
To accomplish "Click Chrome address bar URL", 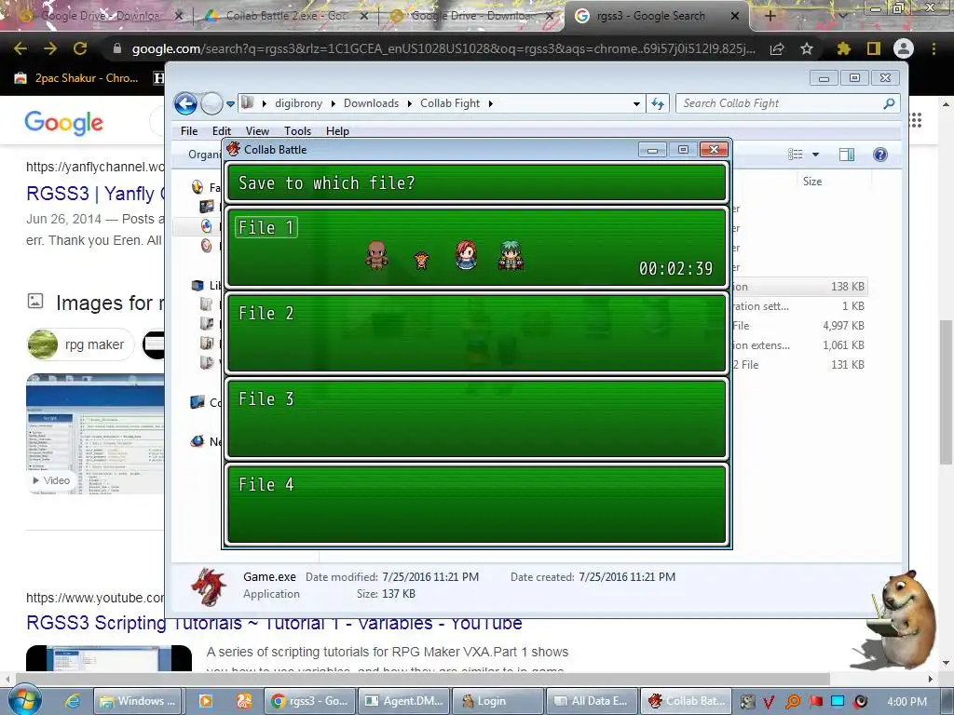I will click(443, 48).
